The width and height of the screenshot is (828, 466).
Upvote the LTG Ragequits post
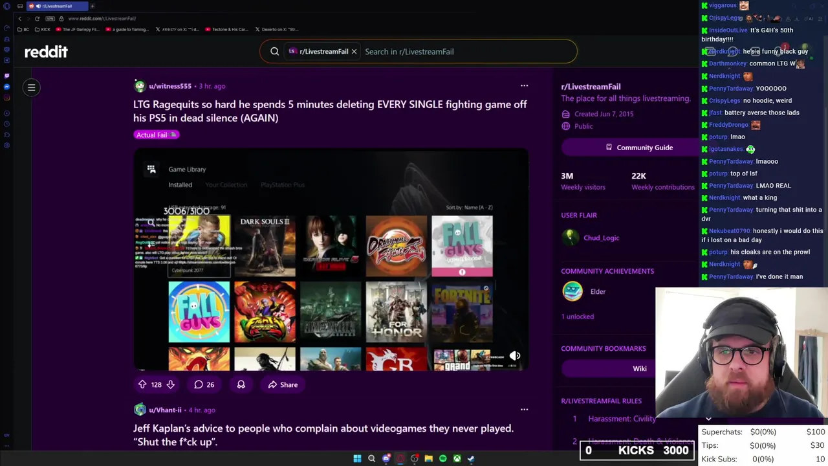point(142,384)
